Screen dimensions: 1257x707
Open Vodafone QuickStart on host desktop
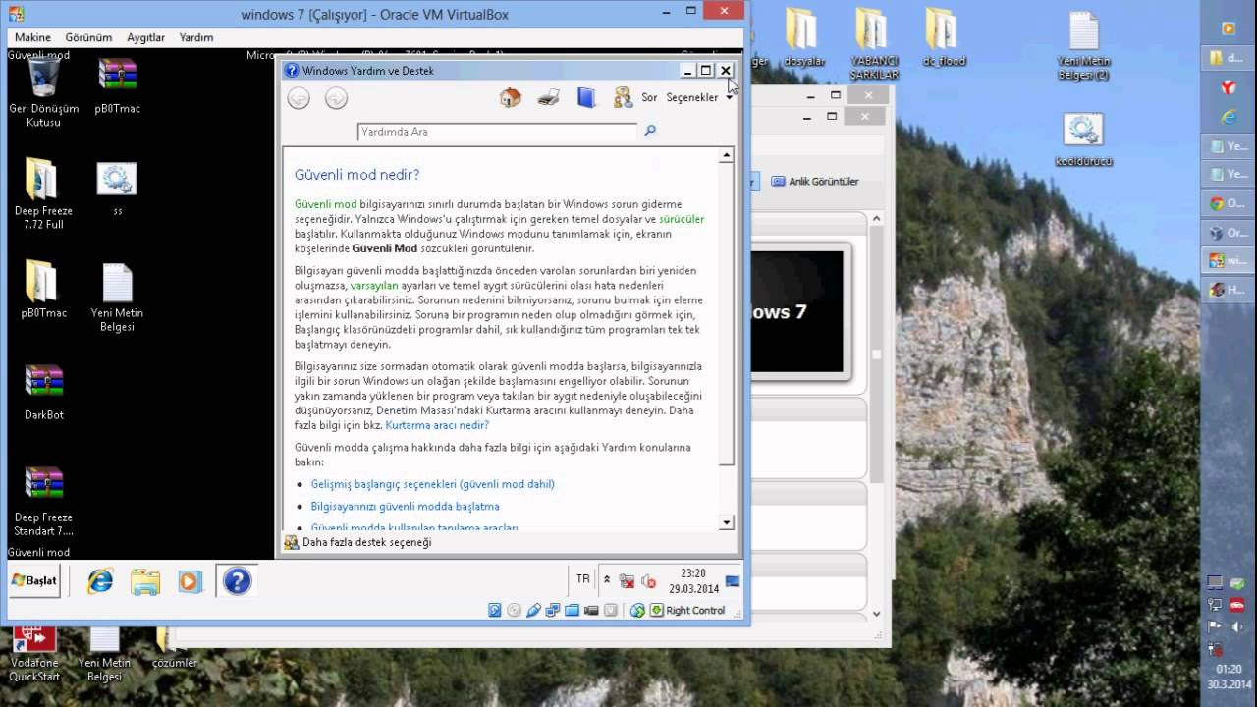click(34, 654)
